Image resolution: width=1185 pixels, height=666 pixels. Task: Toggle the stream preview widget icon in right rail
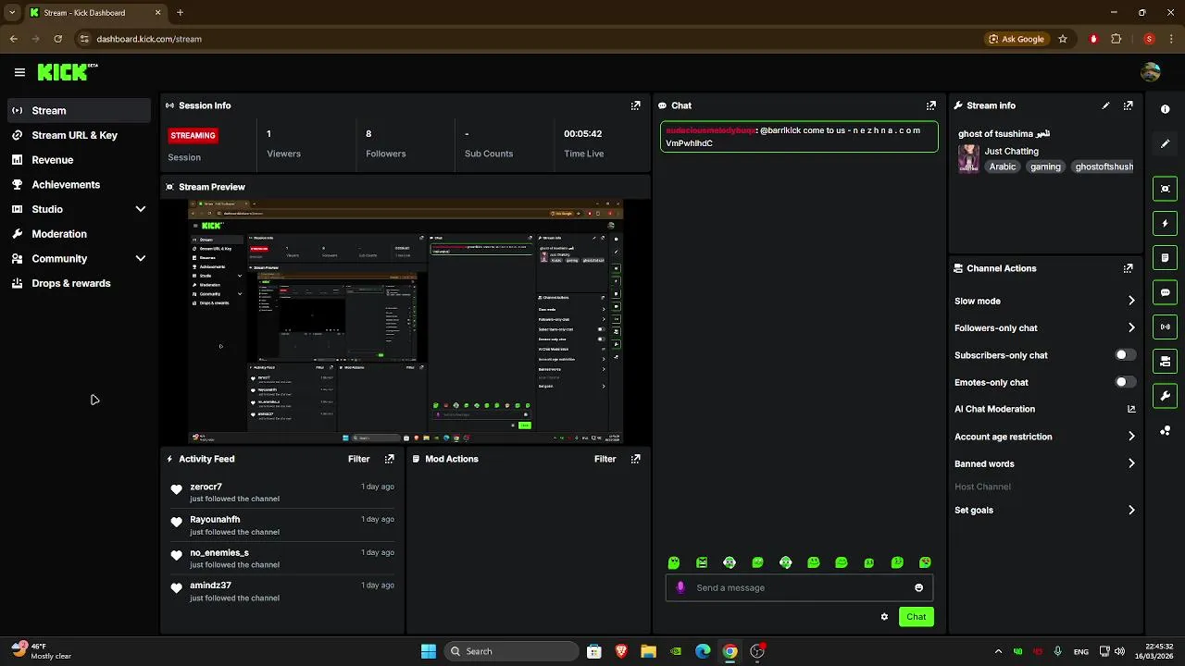click(1166, 189)
